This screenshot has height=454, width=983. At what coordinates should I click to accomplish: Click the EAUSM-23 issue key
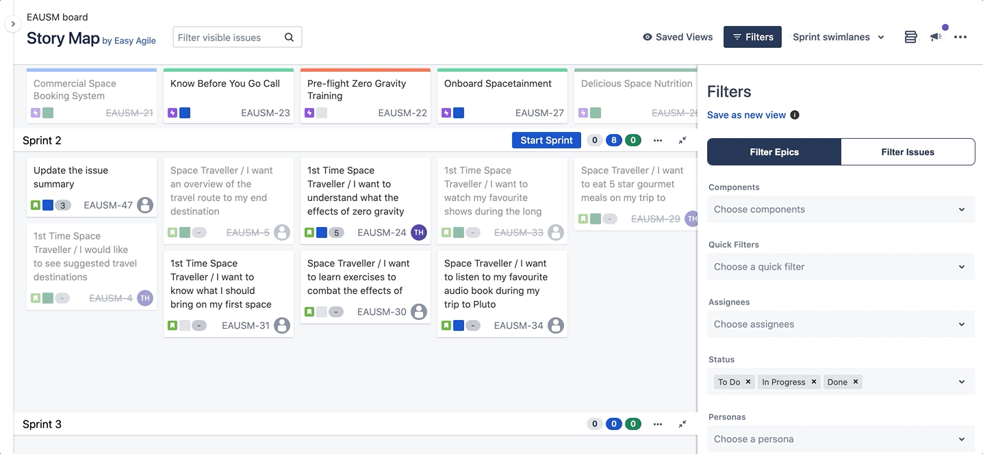pos(266,113)
